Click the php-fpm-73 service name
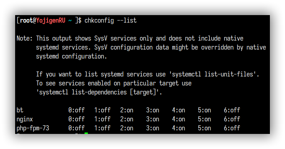Screen dimensions: 285x149 (33, 128)
